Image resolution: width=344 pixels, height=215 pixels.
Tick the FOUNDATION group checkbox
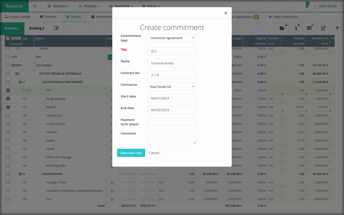pyautogui.click(x=8, y=174)
